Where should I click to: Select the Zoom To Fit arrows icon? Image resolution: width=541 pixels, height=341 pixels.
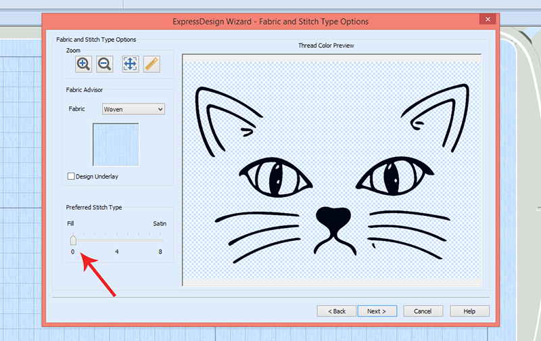131,64
